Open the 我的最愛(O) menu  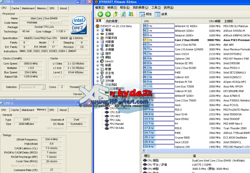pos(141,7)
